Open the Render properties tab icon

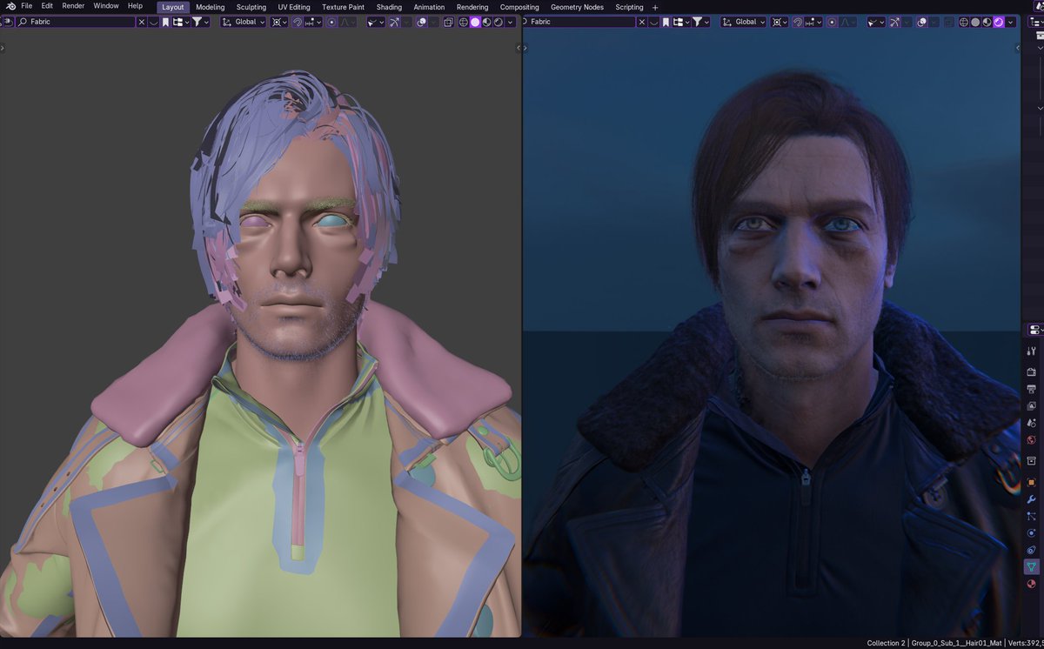pos(1031,371)
